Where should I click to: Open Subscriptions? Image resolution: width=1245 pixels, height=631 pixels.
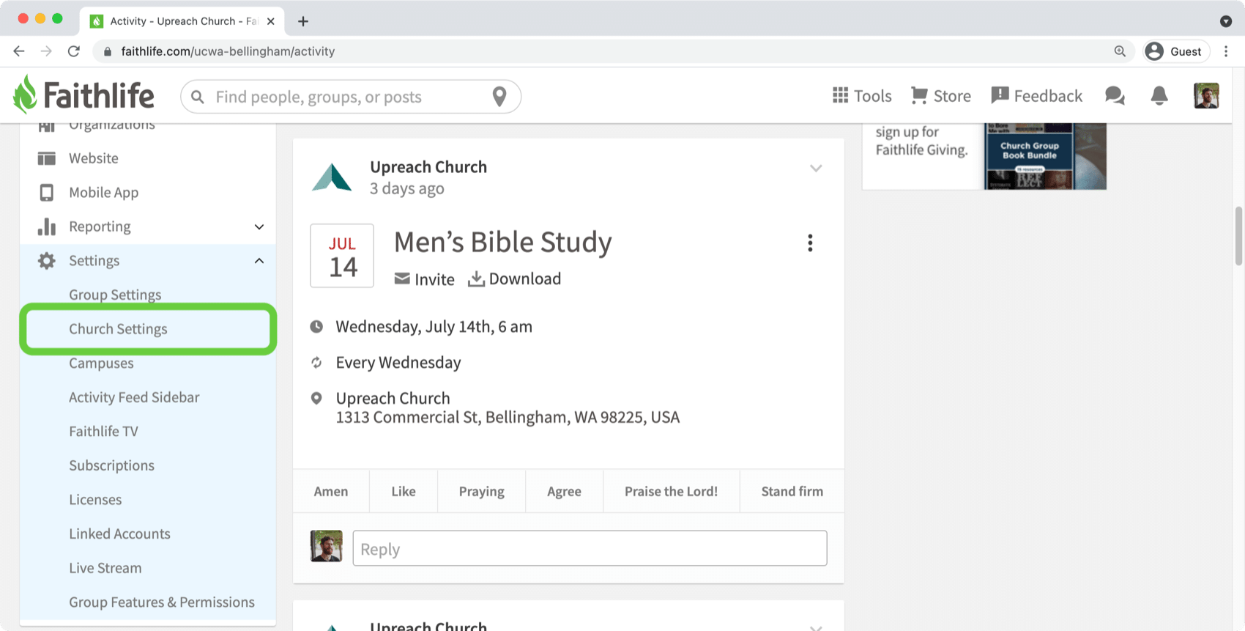pos(111,465)
